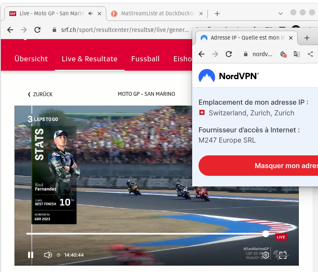Image resolution: width=318 pixels, height=272 pixels.
Task: Open new tab in NordVPN window
Action: 307,38
